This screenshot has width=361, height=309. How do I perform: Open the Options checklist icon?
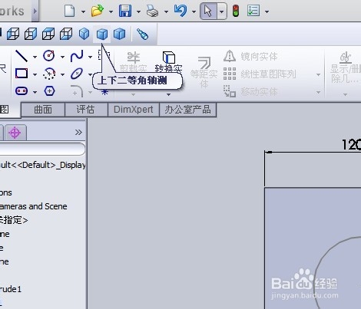[253, 11]
